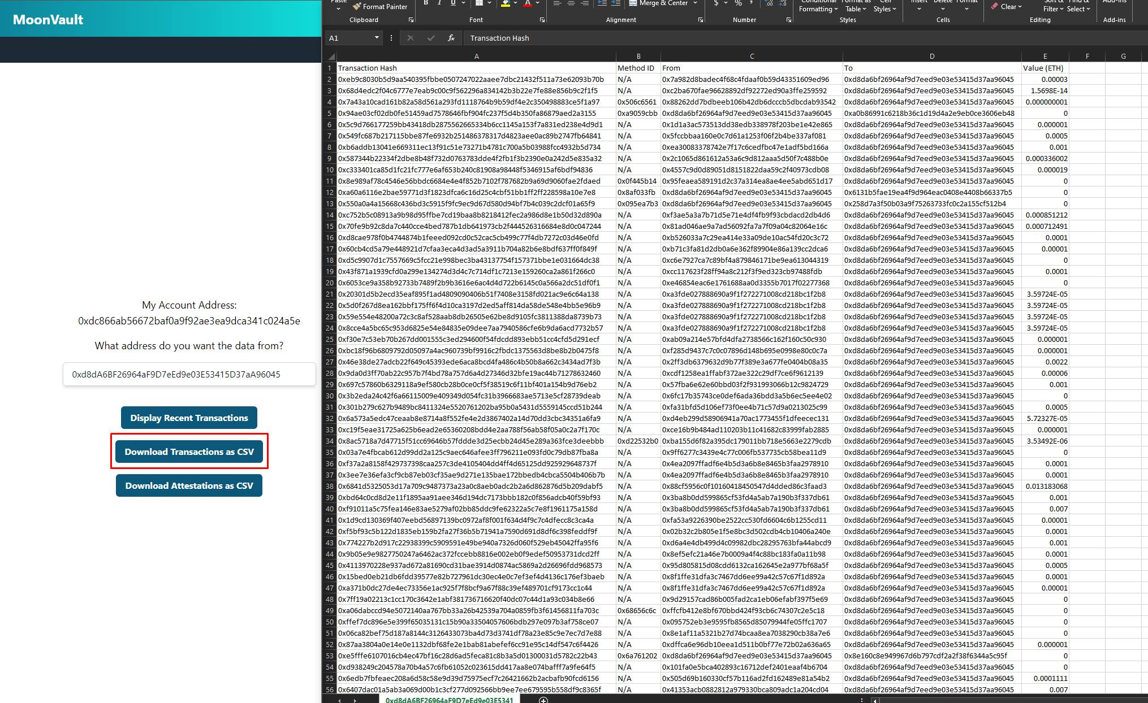Toggle underline formatting
1148x703 pixels.
[x=453, y=3]
